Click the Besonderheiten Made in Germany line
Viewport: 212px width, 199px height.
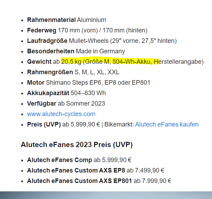76,51
